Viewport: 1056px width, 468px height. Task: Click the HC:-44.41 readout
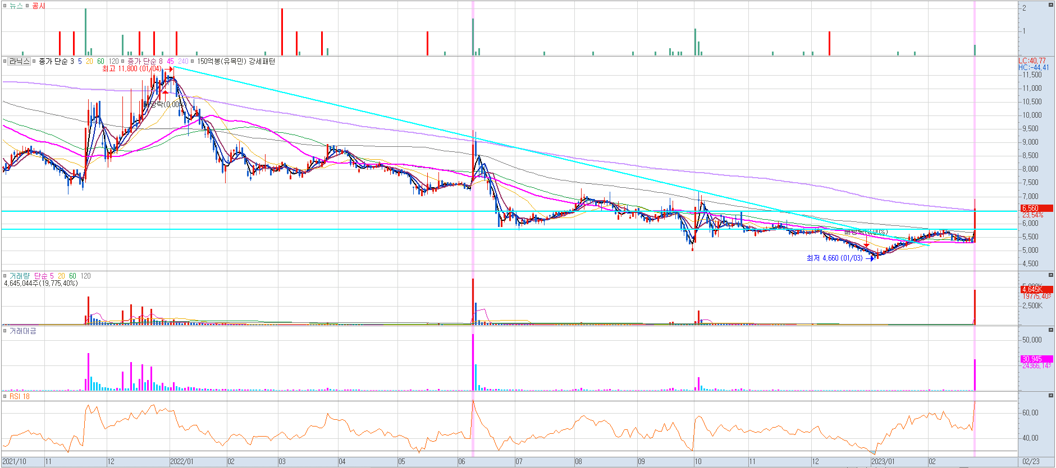1034,68
